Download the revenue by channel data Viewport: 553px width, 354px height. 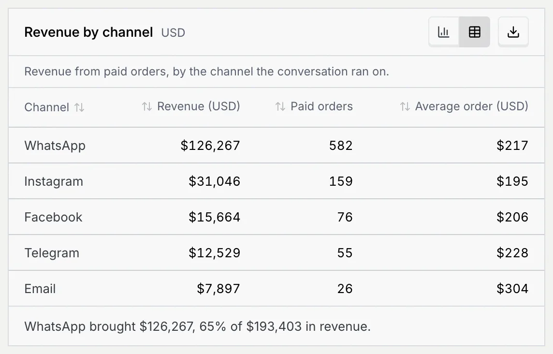click(513, 32)
